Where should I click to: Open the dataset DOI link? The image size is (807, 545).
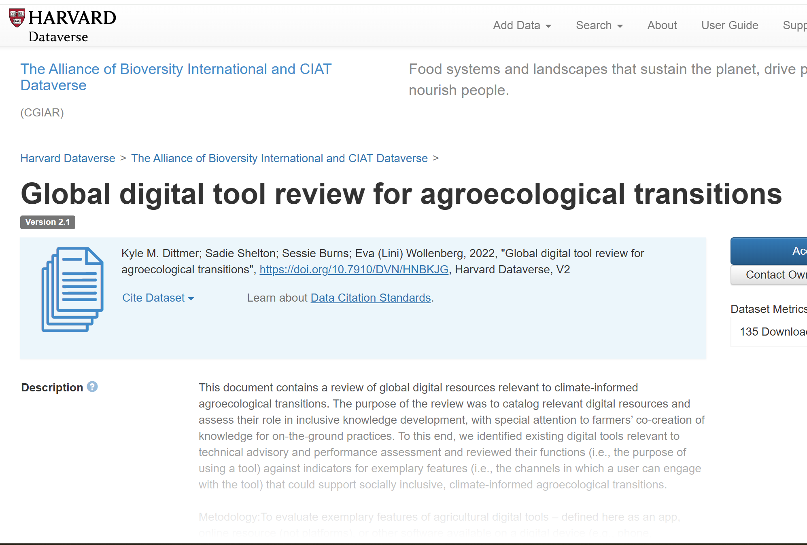354,270
